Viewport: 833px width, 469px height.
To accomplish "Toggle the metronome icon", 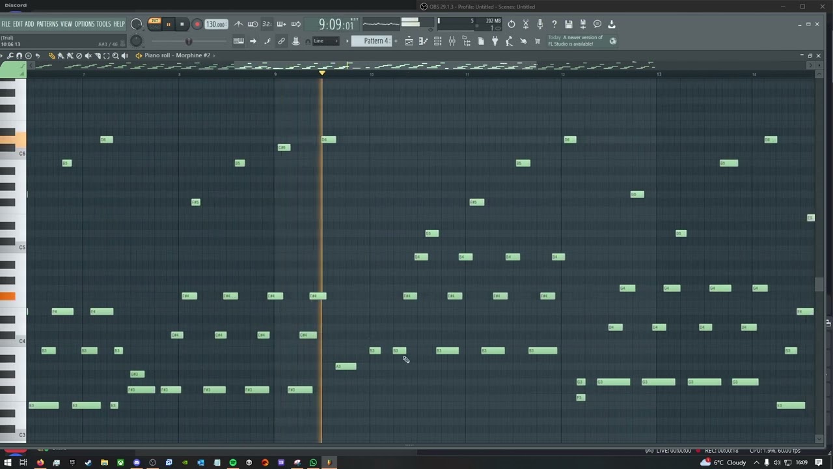I will point(238,24).
